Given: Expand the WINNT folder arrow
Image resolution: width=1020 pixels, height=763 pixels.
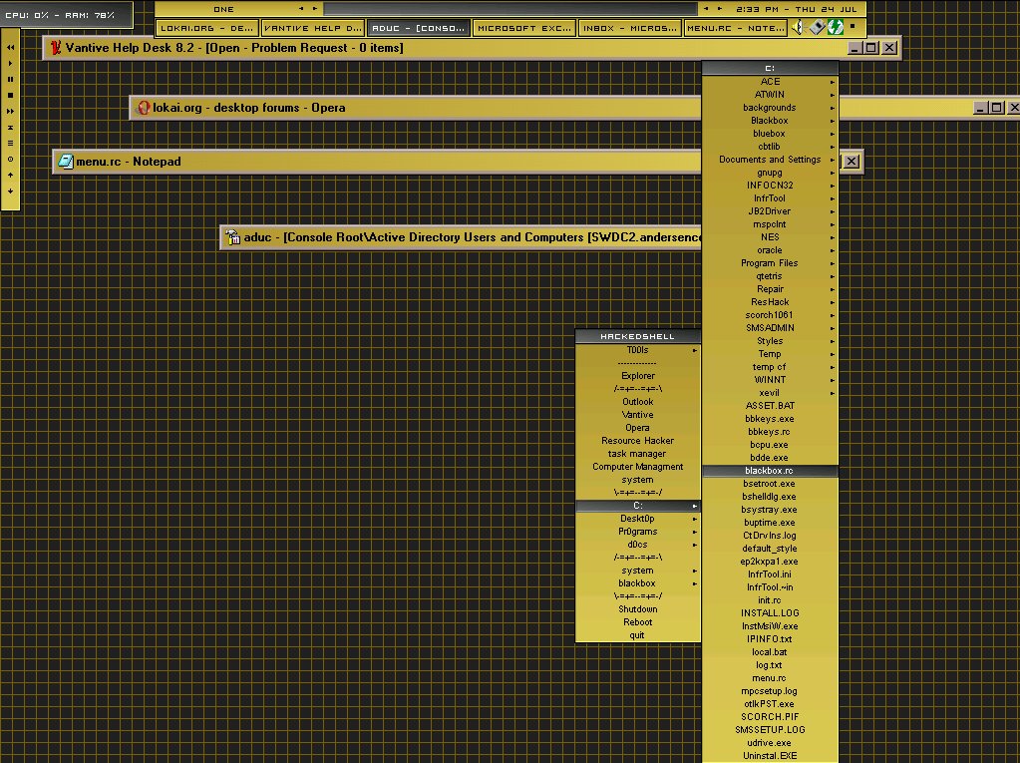Looking at the screenshot, I should pyautogui.click(x=832, y=381).
